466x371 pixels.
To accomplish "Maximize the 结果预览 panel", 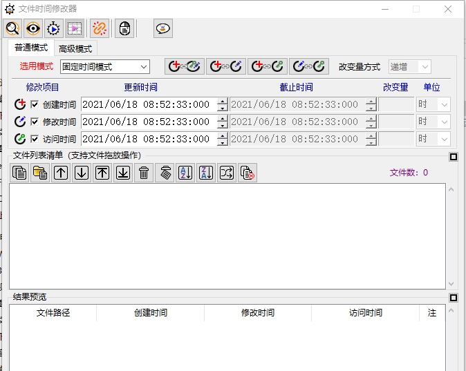I will click(454, 297).
